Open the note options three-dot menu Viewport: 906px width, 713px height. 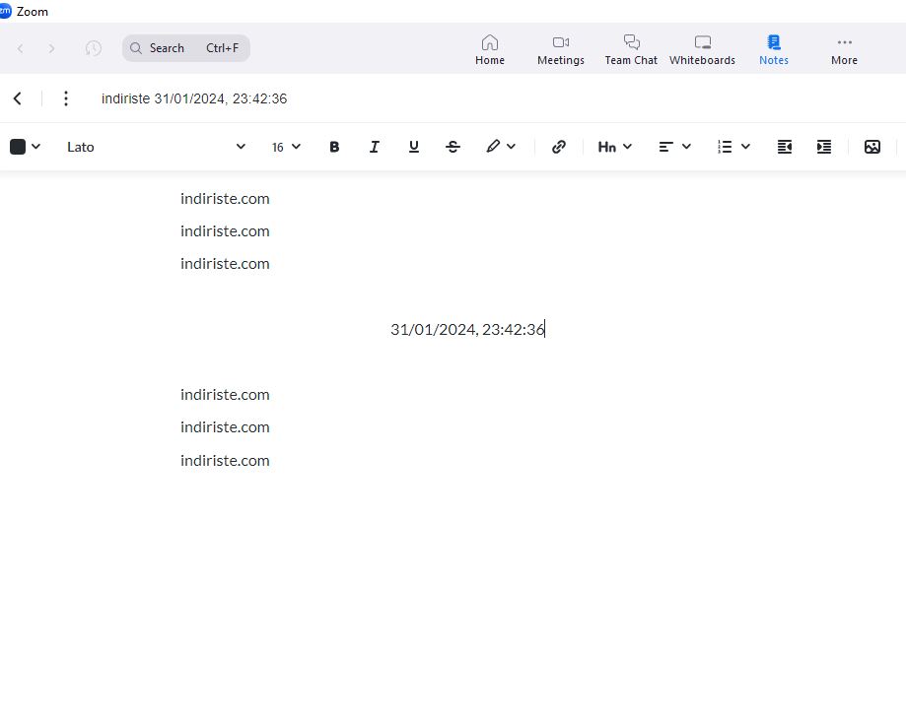pyautogui.click(x=66, y=98)
